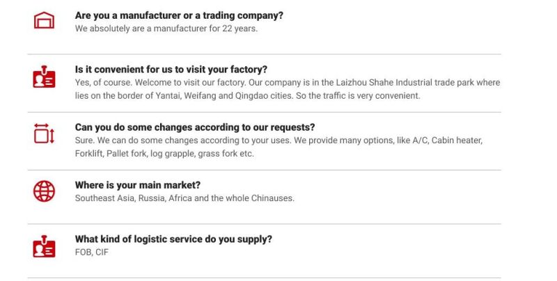Select the "Where is your main market?" heading
The width and height of the screenshot is (557, 281).
(x=137, y=185)
